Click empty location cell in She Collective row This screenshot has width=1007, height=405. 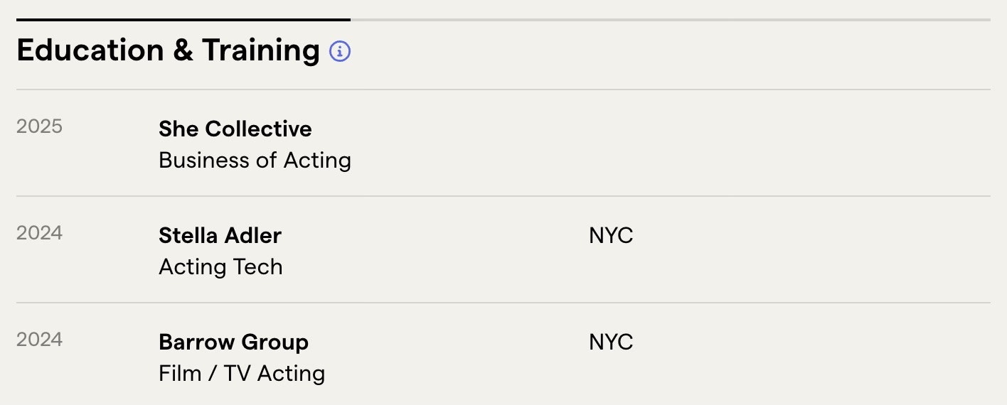pyautogui.click(x=610, y=129)
